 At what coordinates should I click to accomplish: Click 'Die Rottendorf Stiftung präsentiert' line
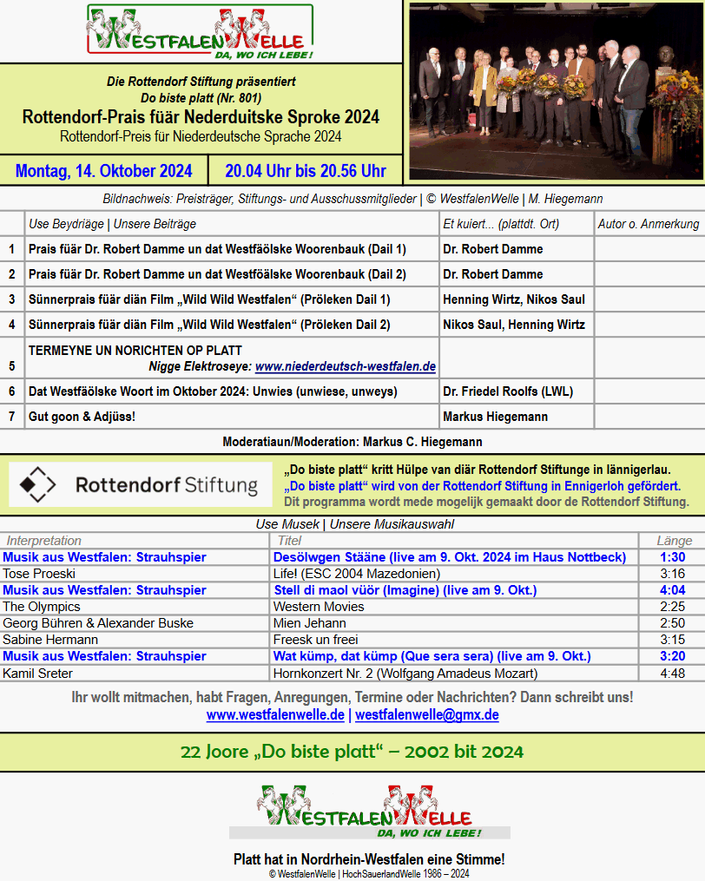coord(201,82)
